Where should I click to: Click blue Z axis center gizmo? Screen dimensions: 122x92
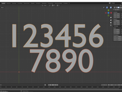[x=109, y=13]
